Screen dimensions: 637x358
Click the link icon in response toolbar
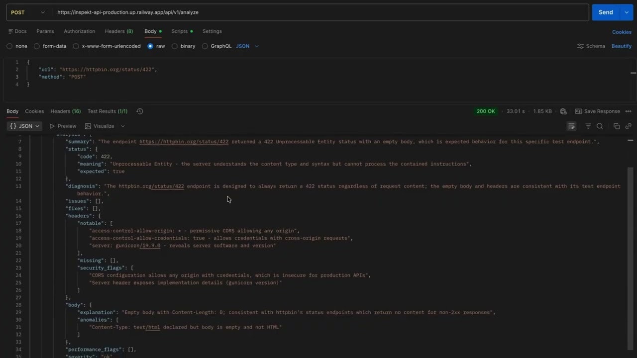pos(628,126)
